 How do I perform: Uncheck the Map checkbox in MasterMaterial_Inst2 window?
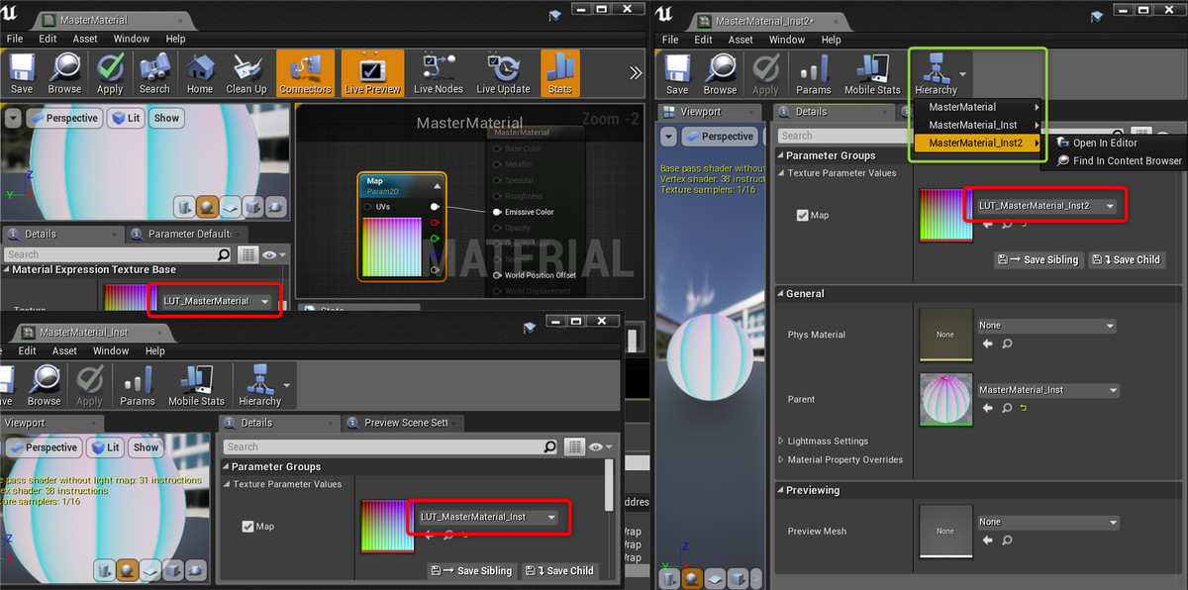(803, 215)
